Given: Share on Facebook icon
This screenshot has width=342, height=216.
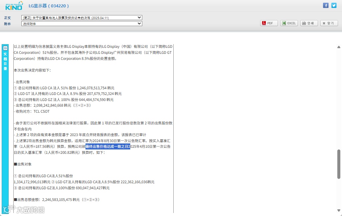Looking at the screenshot, I should click(x=326, y=5).
